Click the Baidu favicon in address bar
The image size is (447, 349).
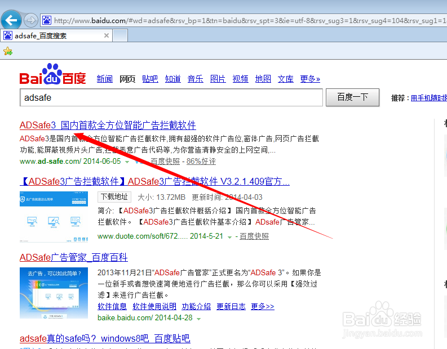(47, 20)
